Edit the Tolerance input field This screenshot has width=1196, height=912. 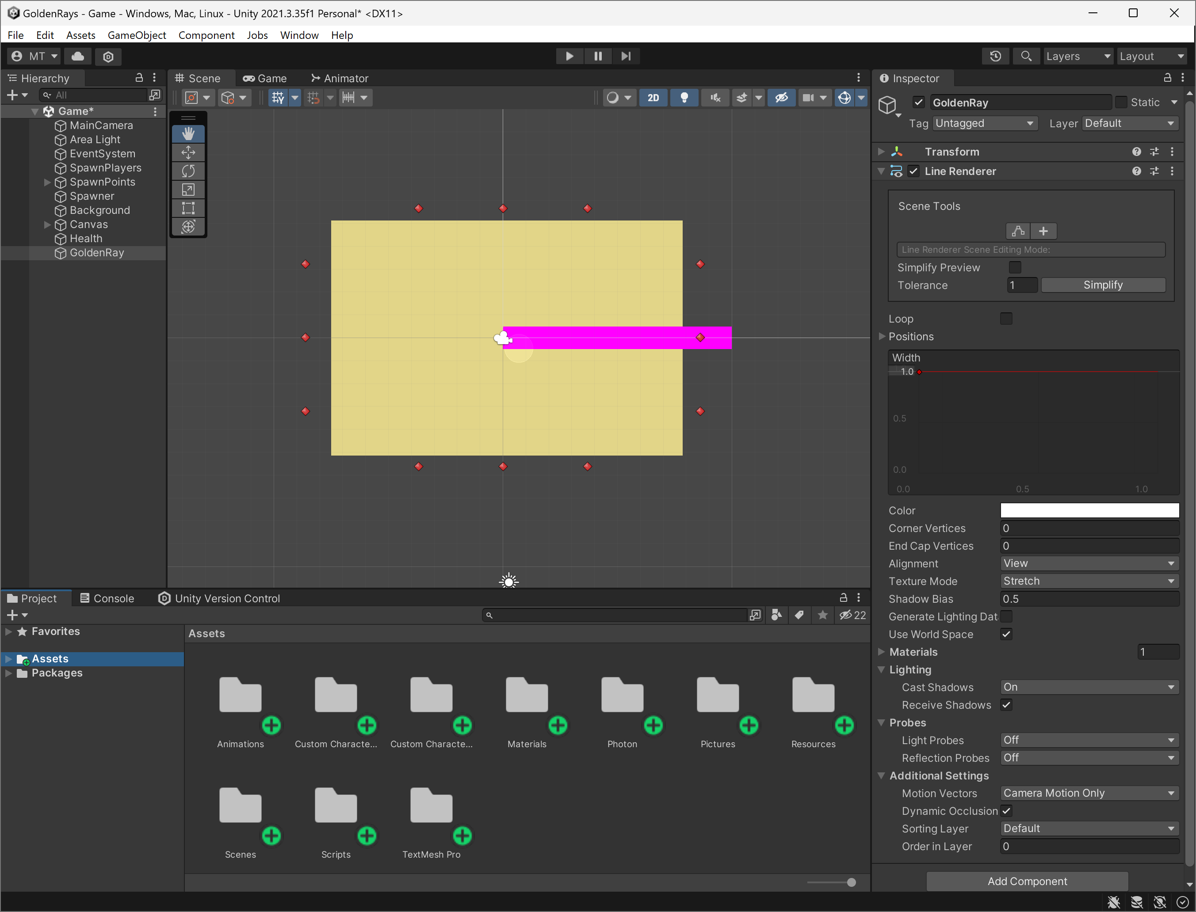pos(1022,285)
